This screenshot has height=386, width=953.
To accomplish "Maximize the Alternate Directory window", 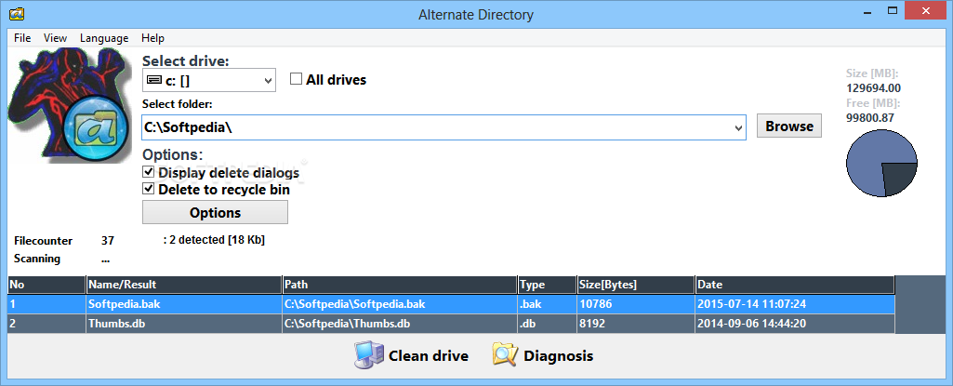I will coord(893,11).
